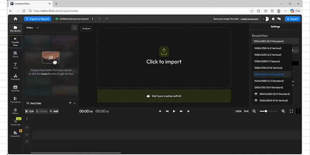Redo the last action
310x155 pixels.
coord(107,19)
